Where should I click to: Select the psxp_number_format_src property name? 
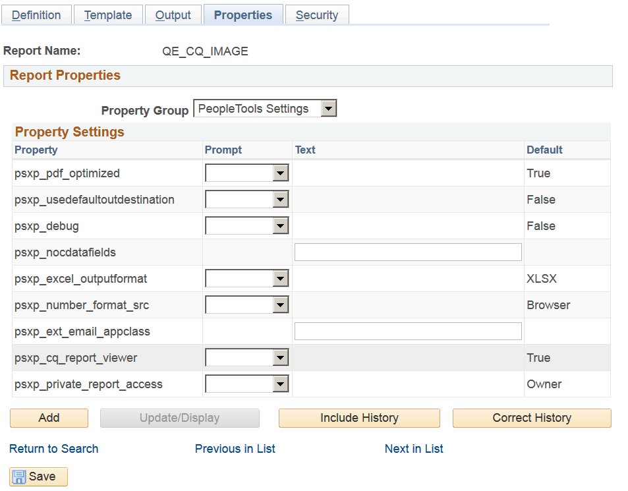coord(82,305)
